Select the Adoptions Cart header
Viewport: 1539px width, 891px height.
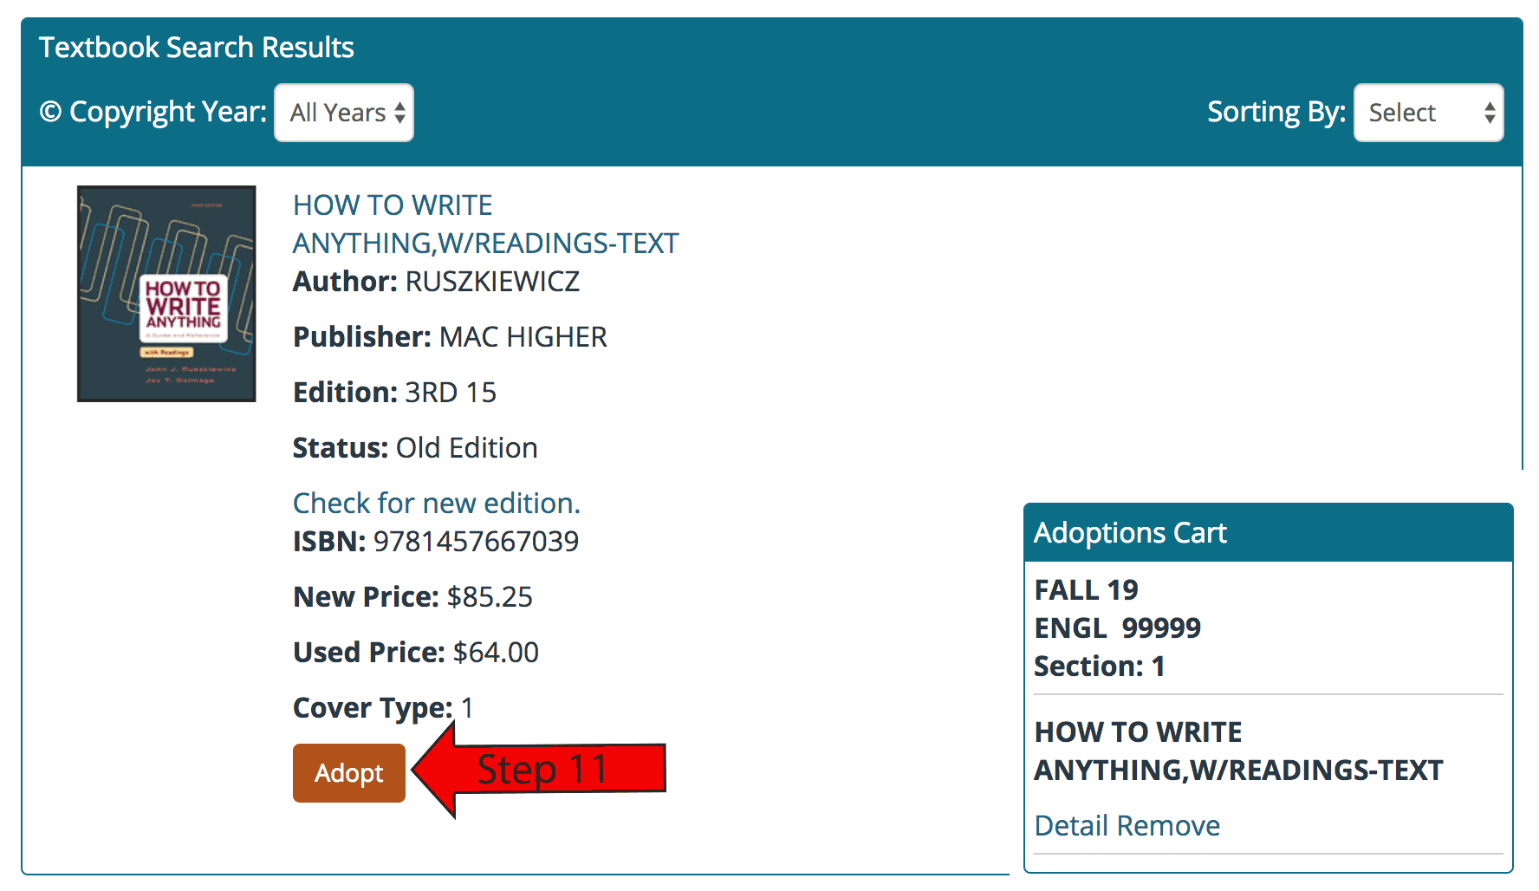coord(1269,532)
